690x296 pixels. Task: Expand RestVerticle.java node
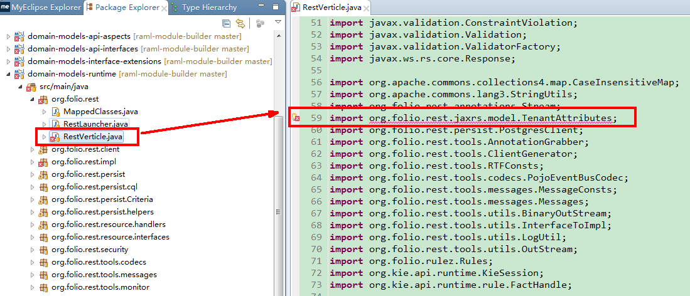click(x=44, y=137)
